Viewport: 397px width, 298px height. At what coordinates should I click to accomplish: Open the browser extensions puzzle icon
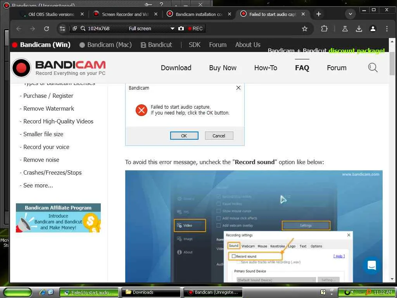324,29
